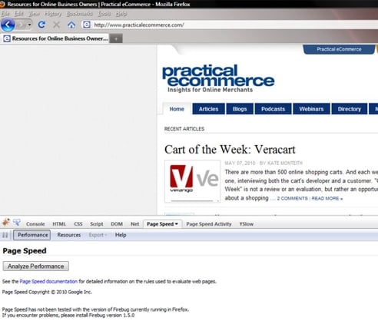Go to Home page via house icon

[x=71, y=25]
